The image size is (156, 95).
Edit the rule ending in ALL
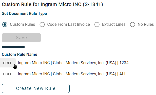(7, 74)
